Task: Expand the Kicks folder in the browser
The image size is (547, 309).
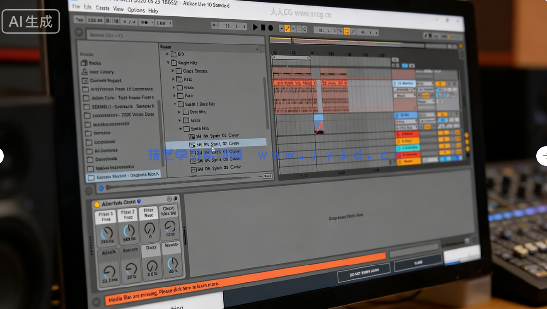Action: (173, 88)
